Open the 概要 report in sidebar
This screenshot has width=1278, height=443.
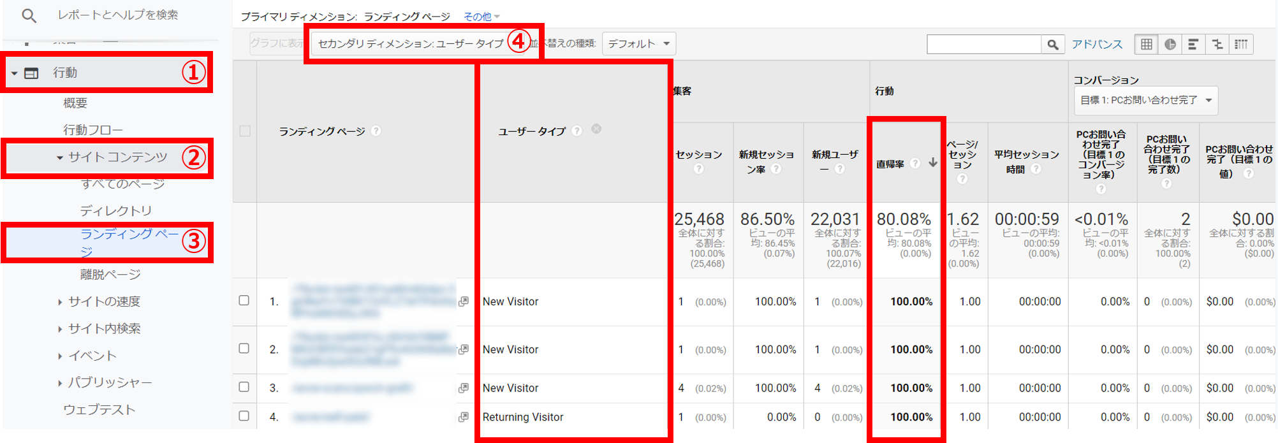coord(75,103)
